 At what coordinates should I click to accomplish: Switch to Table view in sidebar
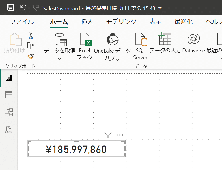point(9,95)
